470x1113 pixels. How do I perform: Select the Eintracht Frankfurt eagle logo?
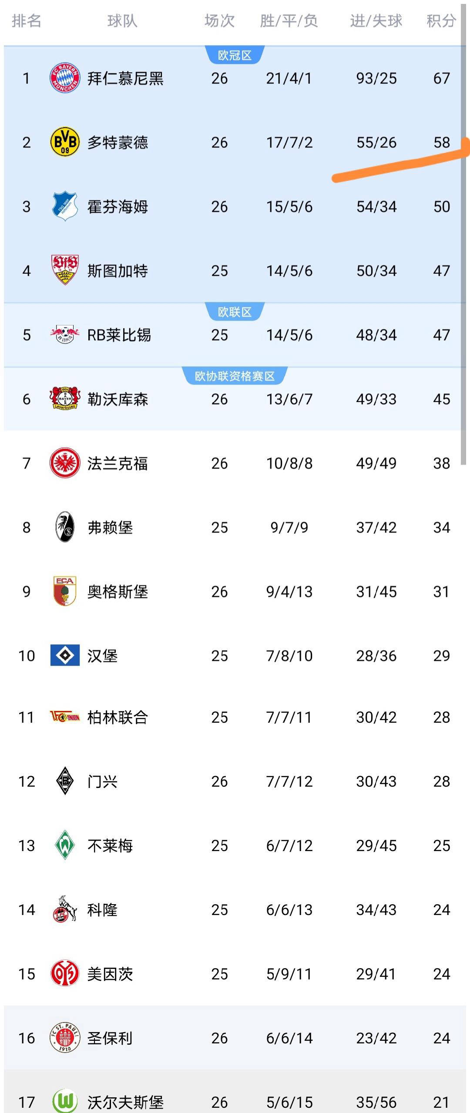65,463
